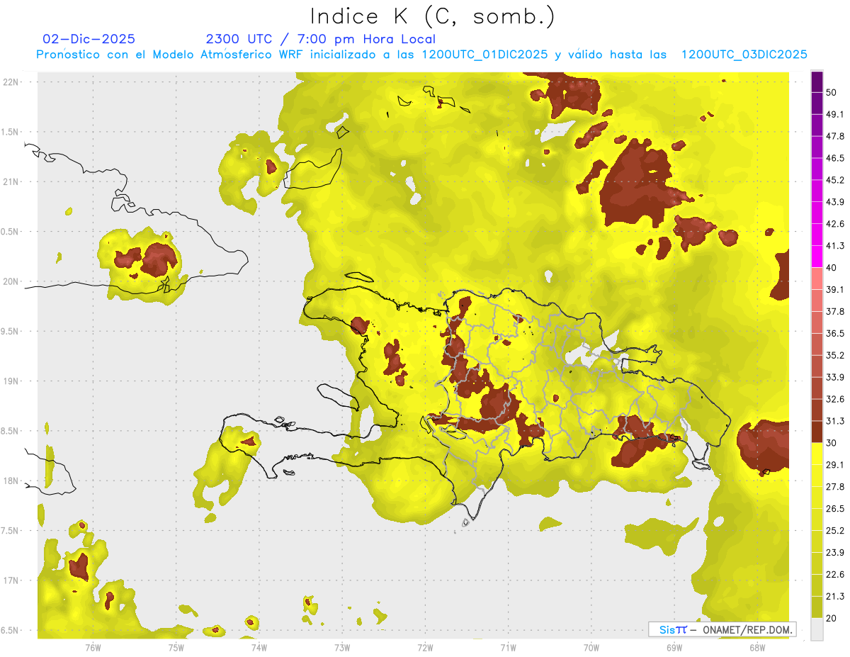
Task: Click the '75W' longitude label
Action: (x=176, y=648)
